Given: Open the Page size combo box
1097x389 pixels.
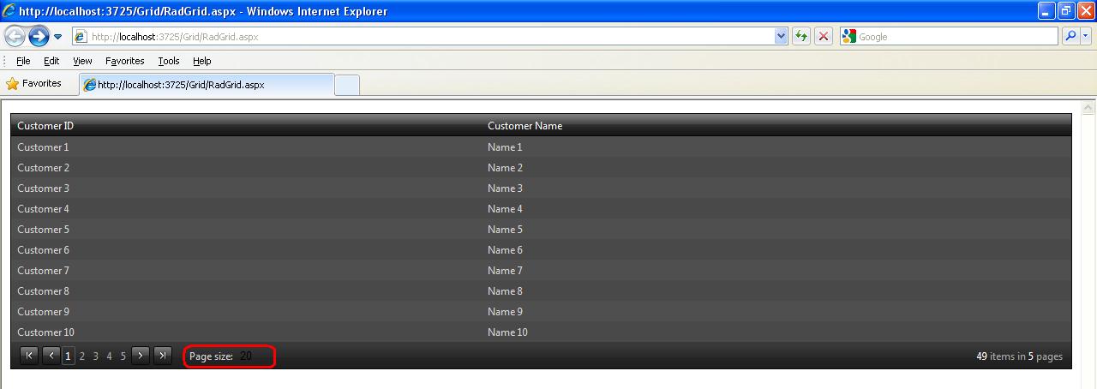Looking at the screenshot, I should tap(254, 356).
